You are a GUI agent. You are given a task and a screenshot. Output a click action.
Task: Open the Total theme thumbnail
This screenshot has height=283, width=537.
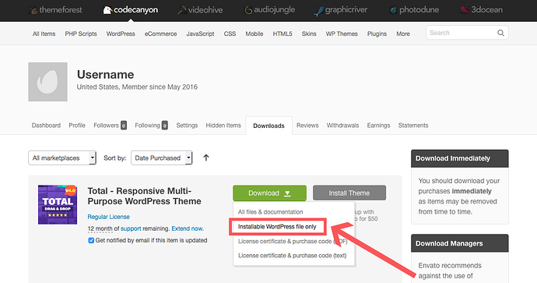58,205
